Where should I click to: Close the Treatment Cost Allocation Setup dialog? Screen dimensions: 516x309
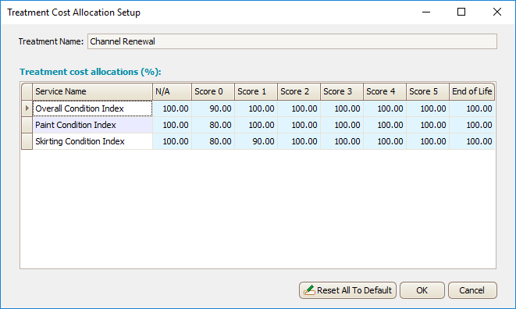pos(497,12)
